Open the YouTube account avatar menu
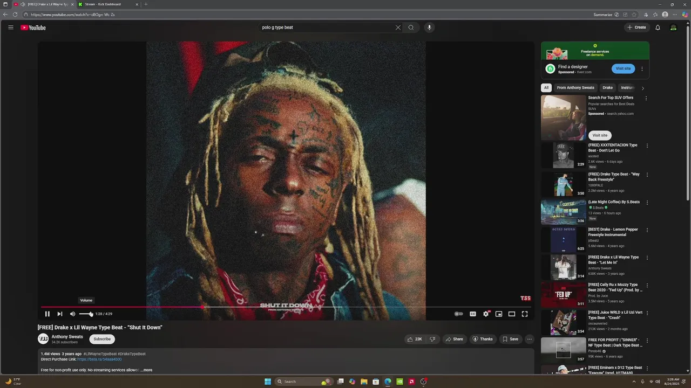The image size is (691, 388). pos(673,27)
